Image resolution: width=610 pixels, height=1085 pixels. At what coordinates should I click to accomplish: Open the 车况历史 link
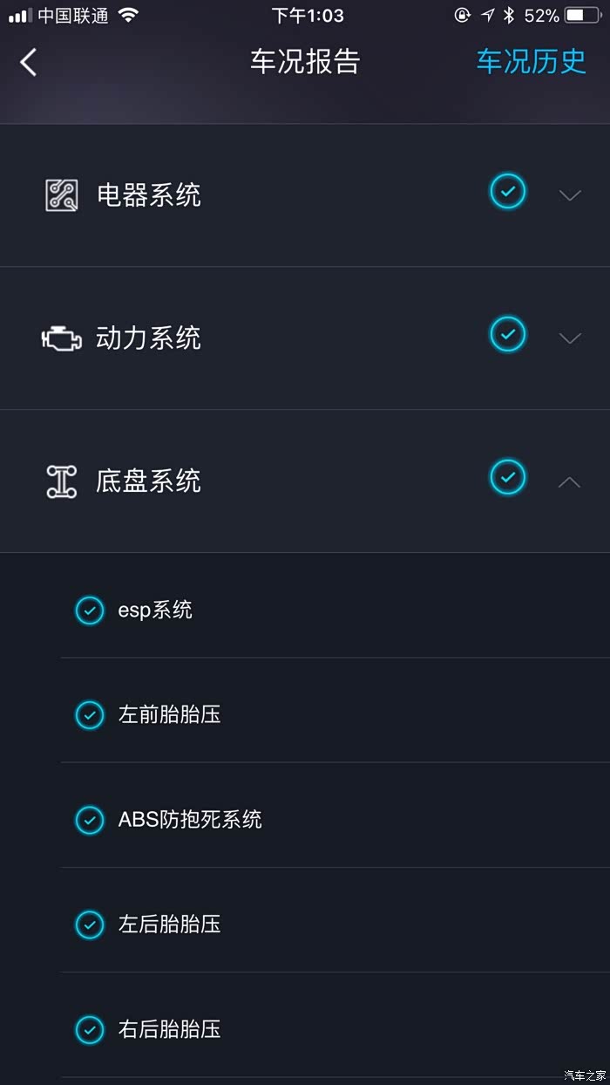click(531, 62)
